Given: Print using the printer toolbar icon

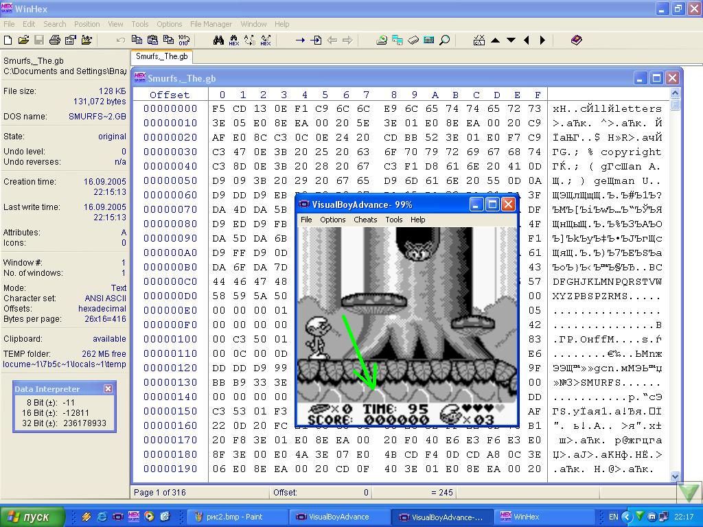Looking at the screenshot, I should pyautogui.click(x=55, y=40).
